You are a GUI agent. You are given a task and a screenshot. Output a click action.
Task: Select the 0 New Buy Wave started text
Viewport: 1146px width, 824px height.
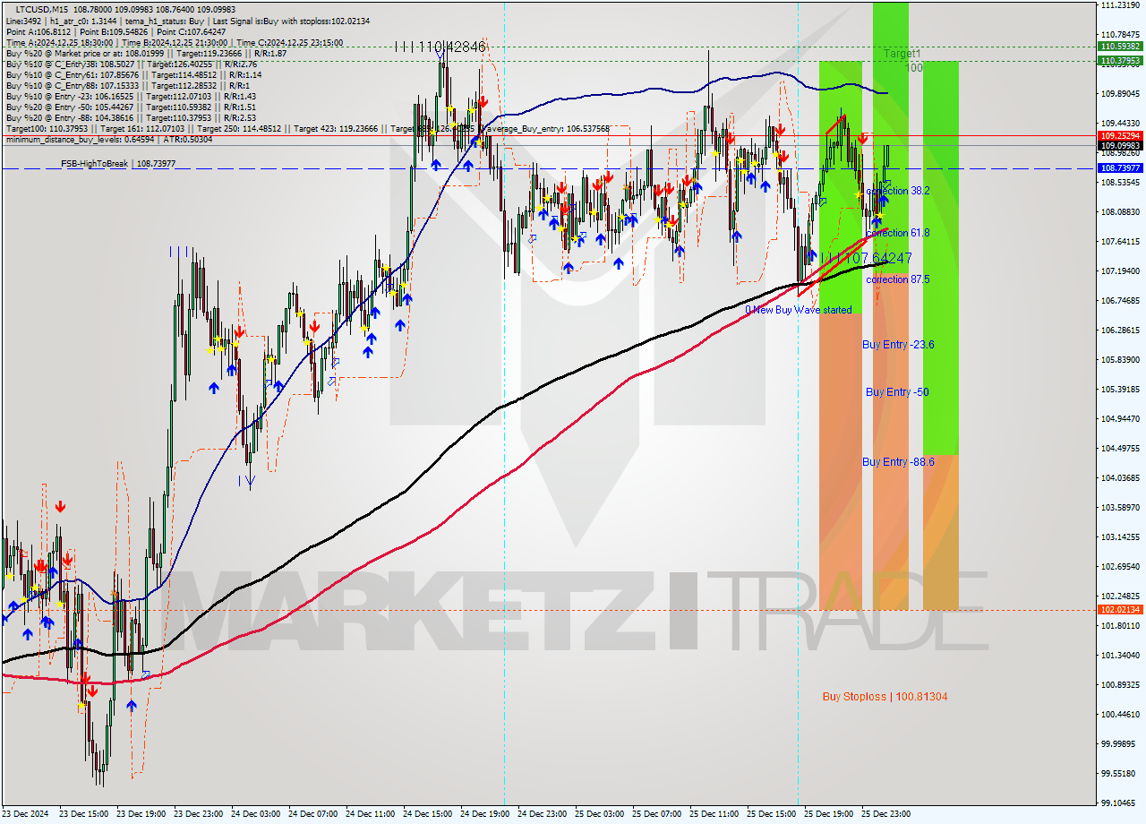[x=799, y=310]
